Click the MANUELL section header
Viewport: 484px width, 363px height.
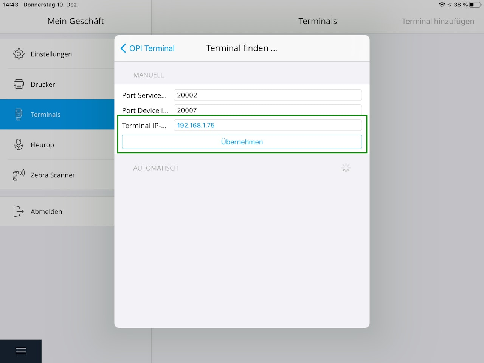click(149, 75)
